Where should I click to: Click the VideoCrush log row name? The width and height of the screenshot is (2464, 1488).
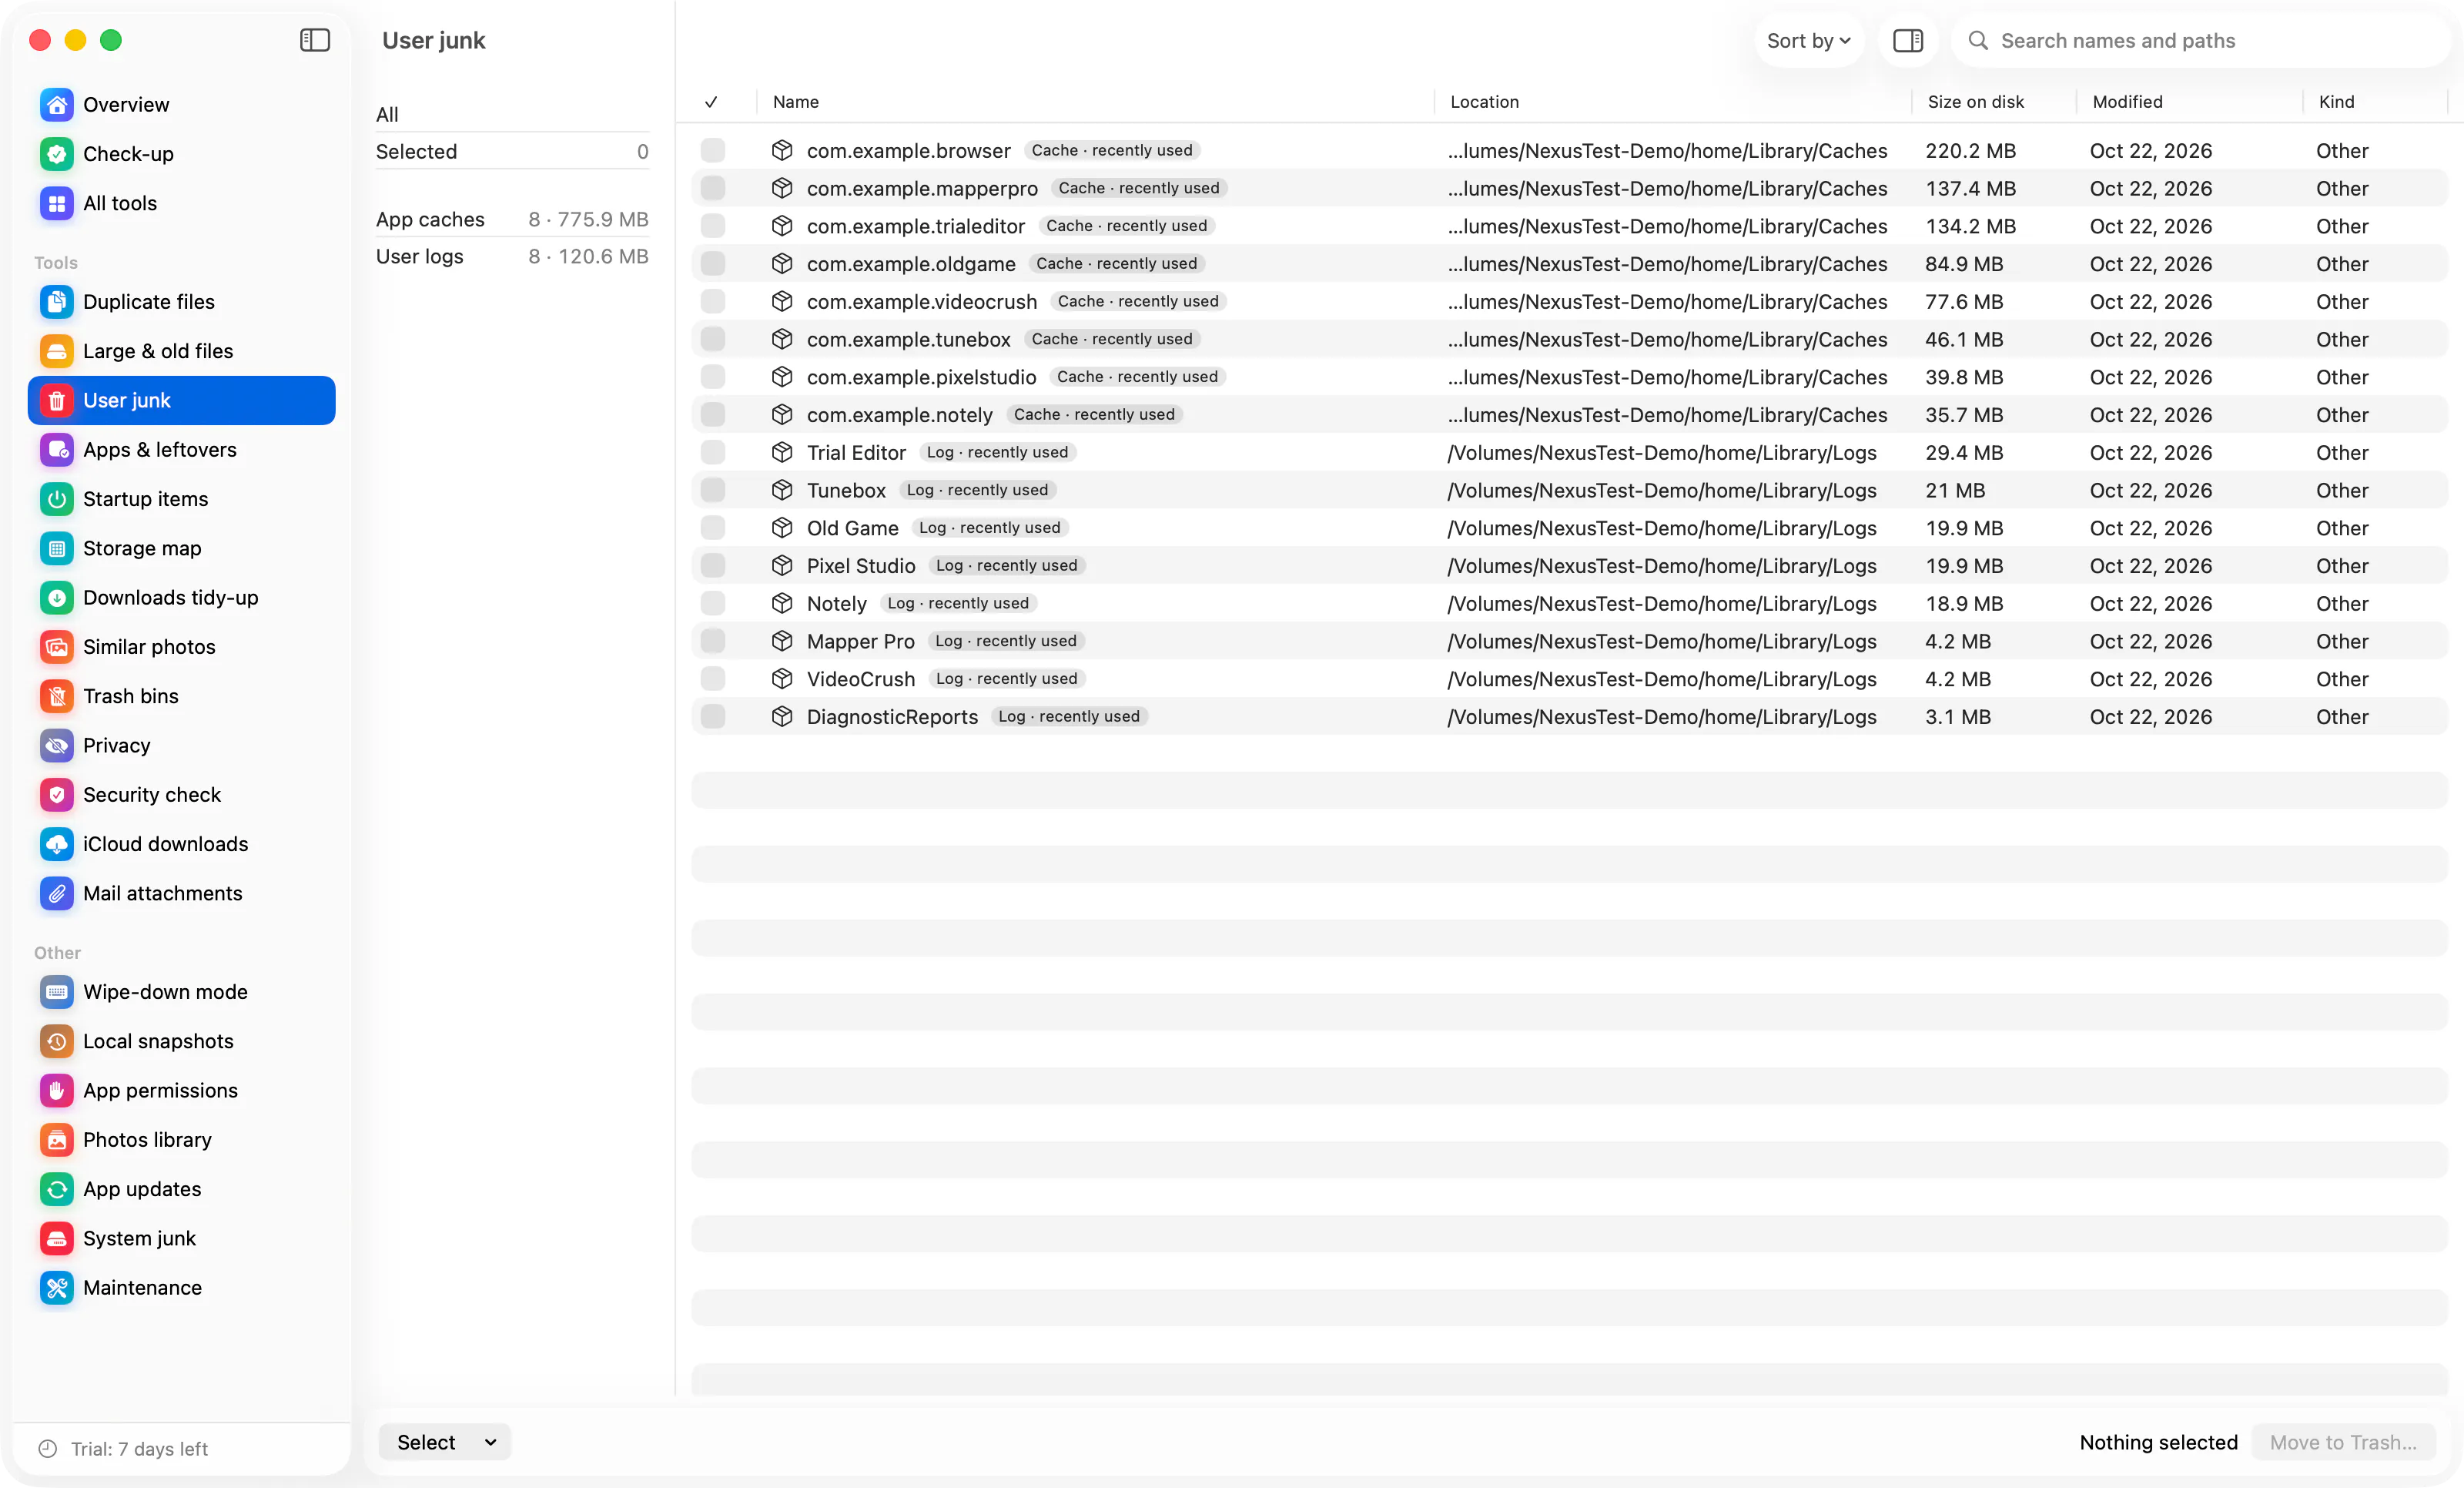861,679
